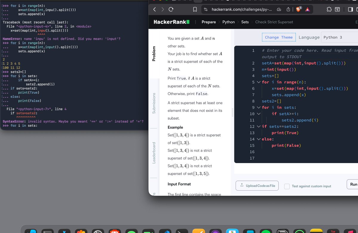The height and width of the screenshot is (233, 358).
Task: Click the Traceback line in the terminal
Action: [36, 22]
